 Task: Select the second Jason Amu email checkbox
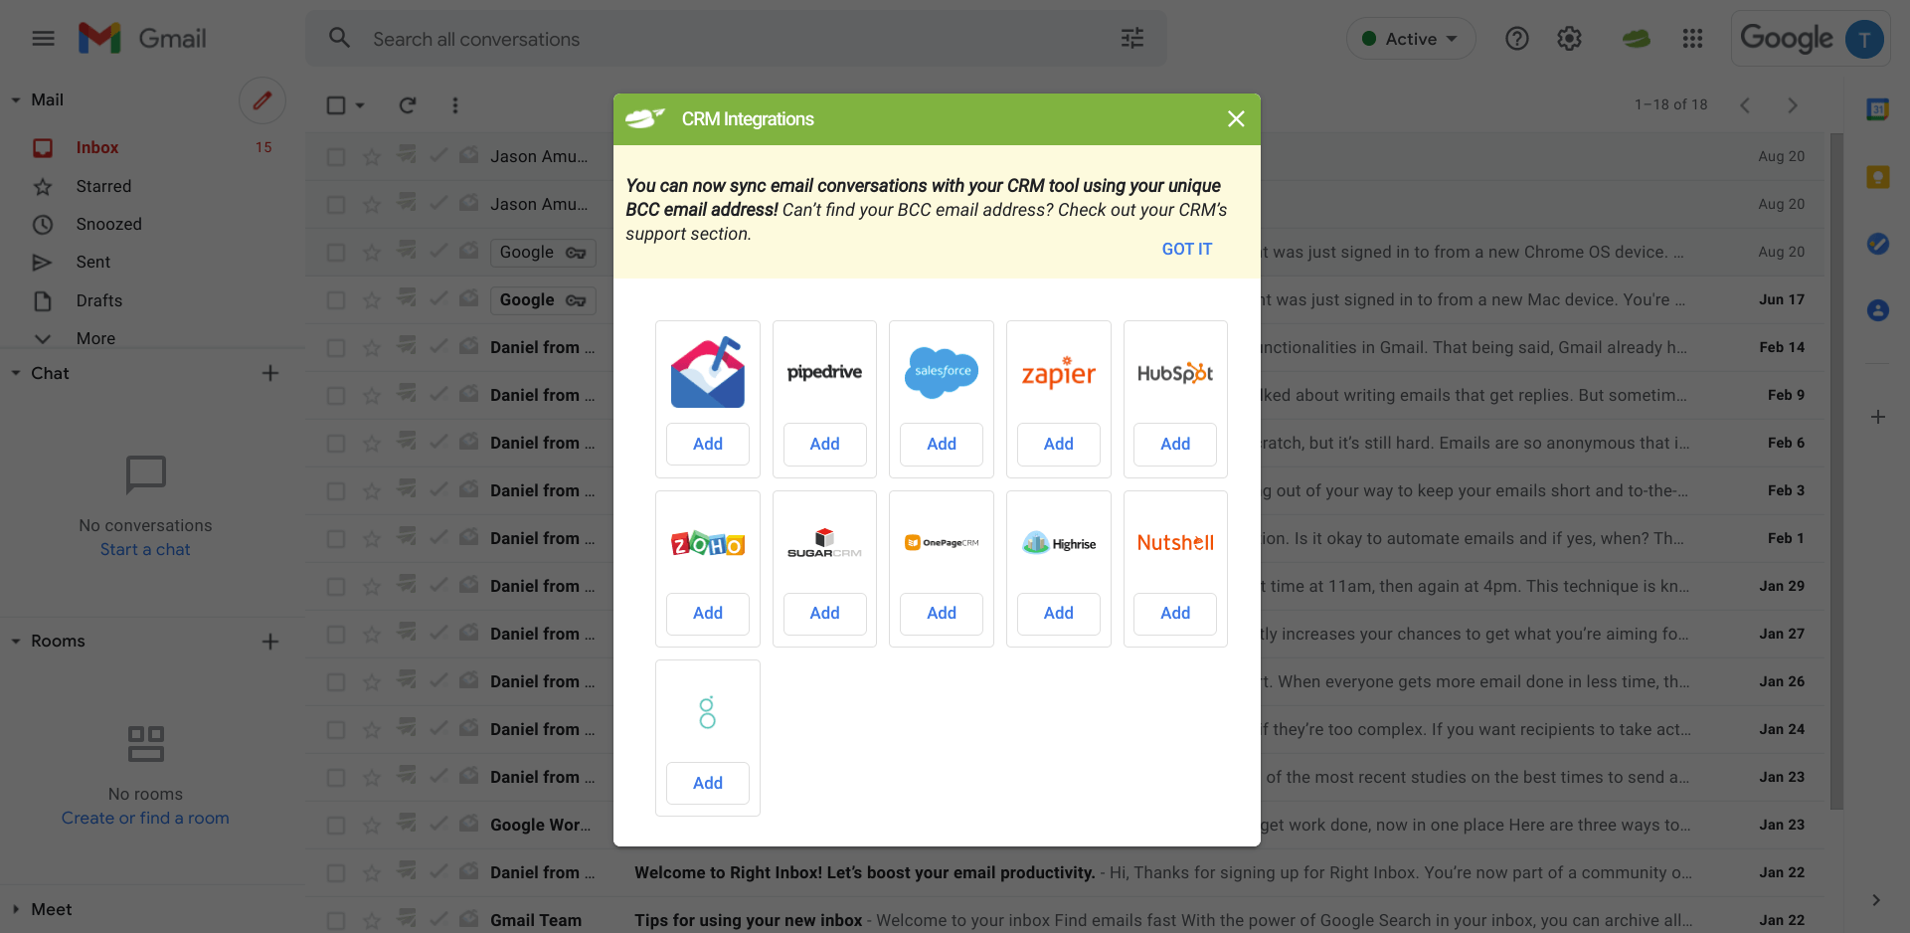(x=336, y=204)
